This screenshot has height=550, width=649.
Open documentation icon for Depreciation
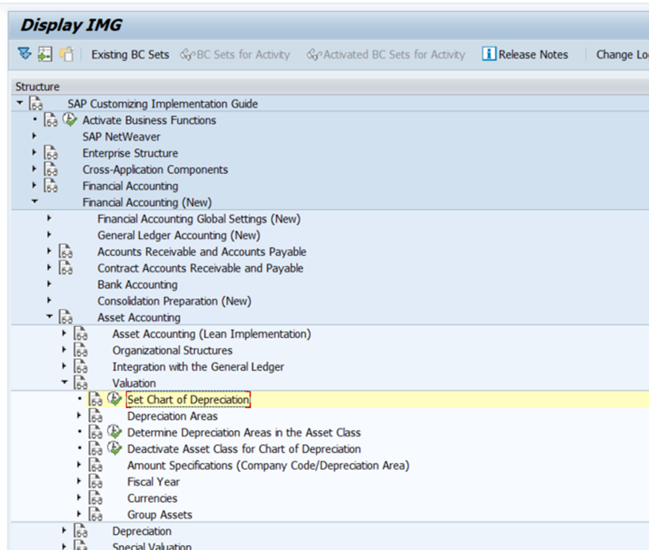pyautogui.click(x=80, y=530)
